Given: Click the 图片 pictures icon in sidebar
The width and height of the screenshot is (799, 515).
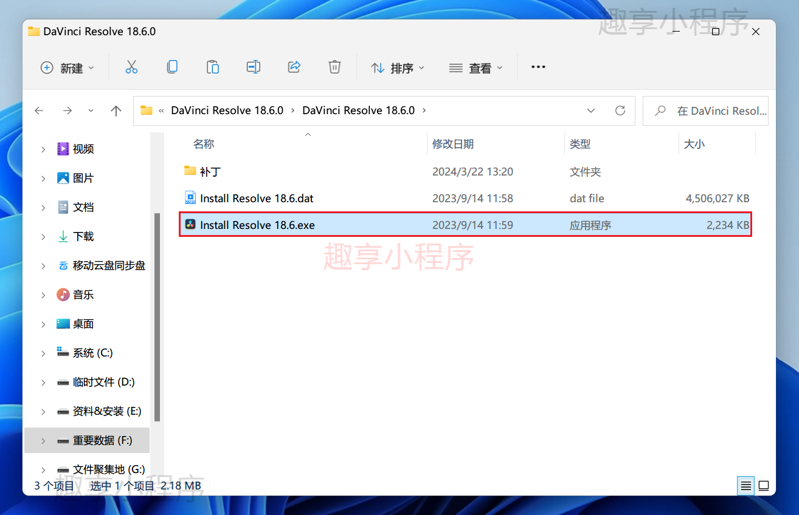Looking at the screenshot, I should point(63,178).
